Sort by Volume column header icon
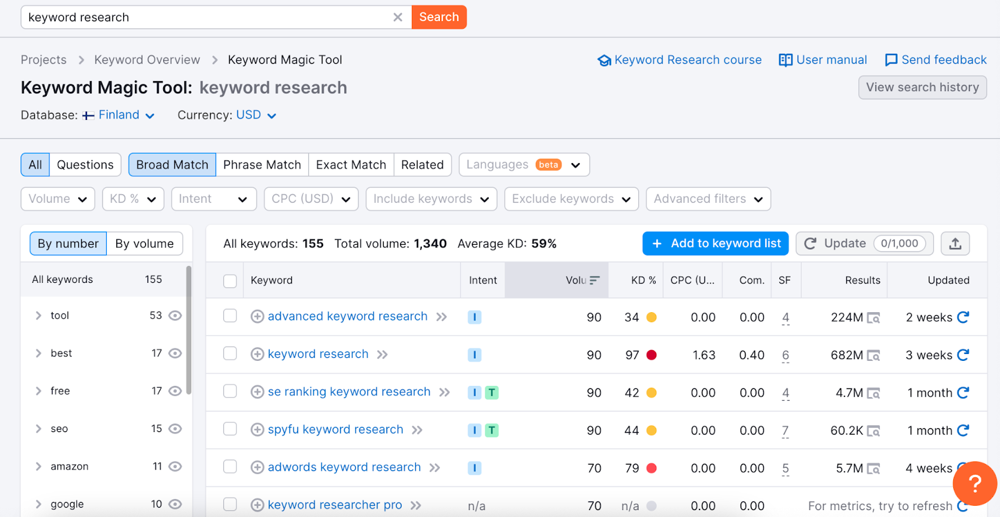The width and height of the screenshot is (1000, 517). coord(594,280)
